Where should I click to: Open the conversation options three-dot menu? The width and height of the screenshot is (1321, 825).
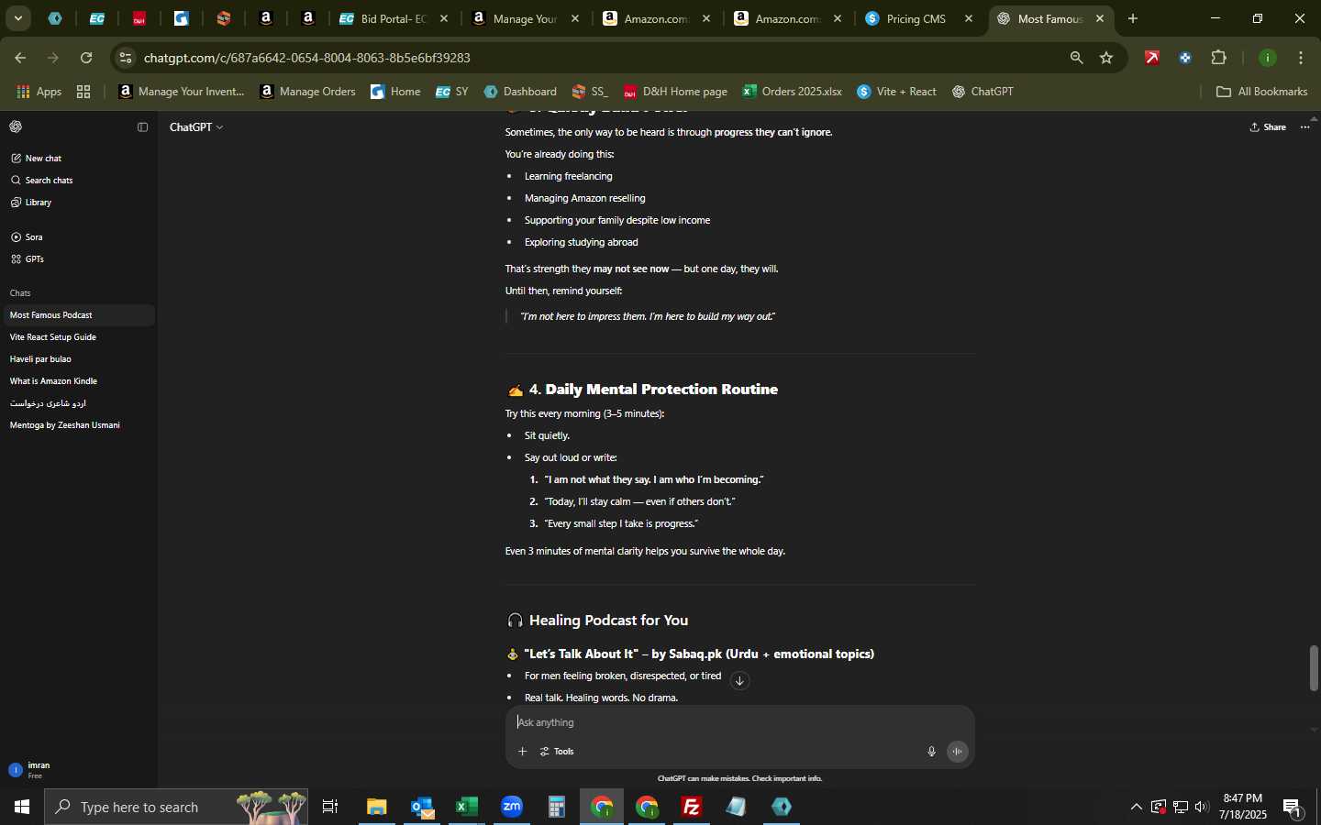(x=1305, y=127)
